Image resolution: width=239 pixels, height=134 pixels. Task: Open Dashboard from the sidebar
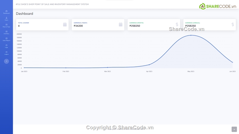[x=6, y=12]
